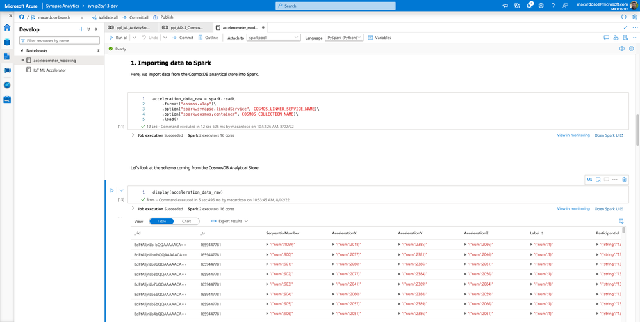Switch to ppl_ML_ActivityRec tab

130,27
